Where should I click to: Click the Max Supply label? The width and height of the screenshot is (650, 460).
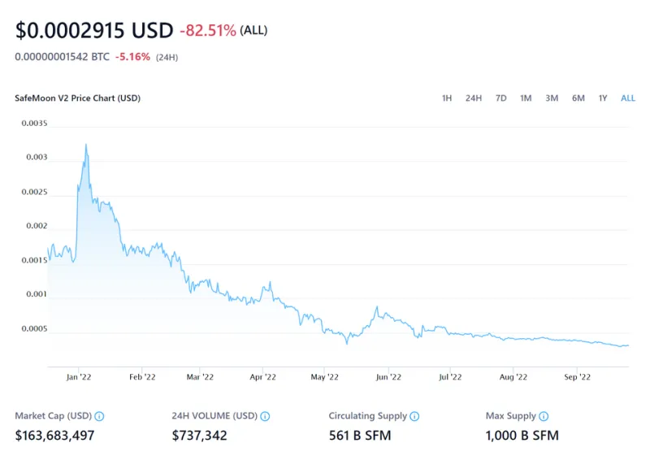(x=511, y=416)
